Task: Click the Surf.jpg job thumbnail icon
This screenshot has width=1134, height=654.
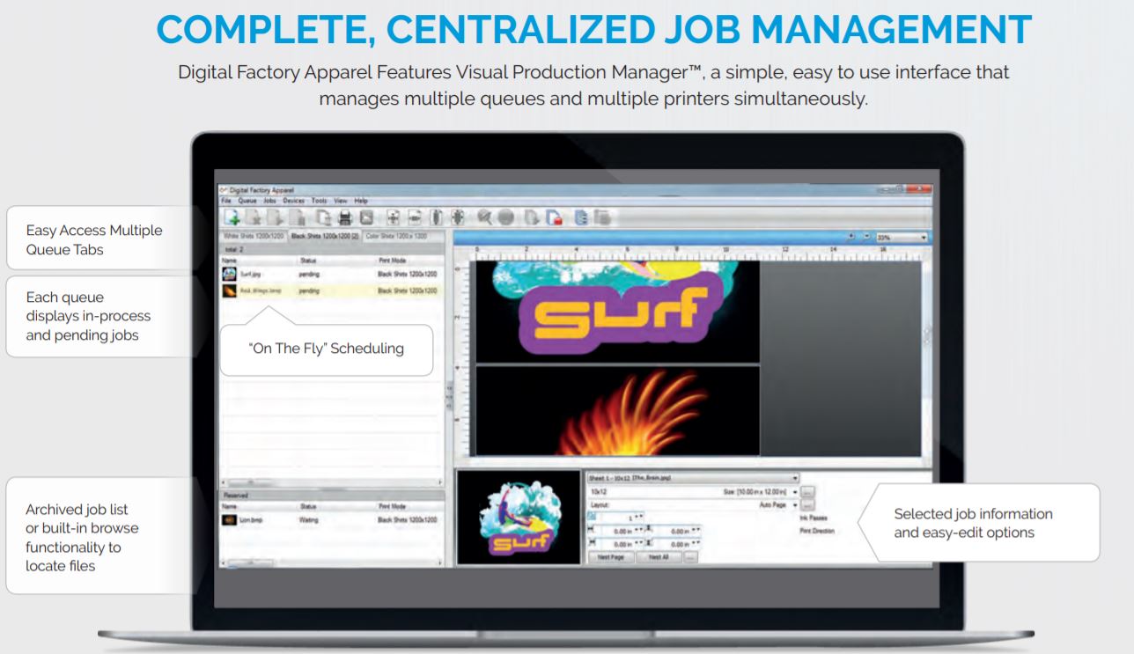Action: (229, 274)
